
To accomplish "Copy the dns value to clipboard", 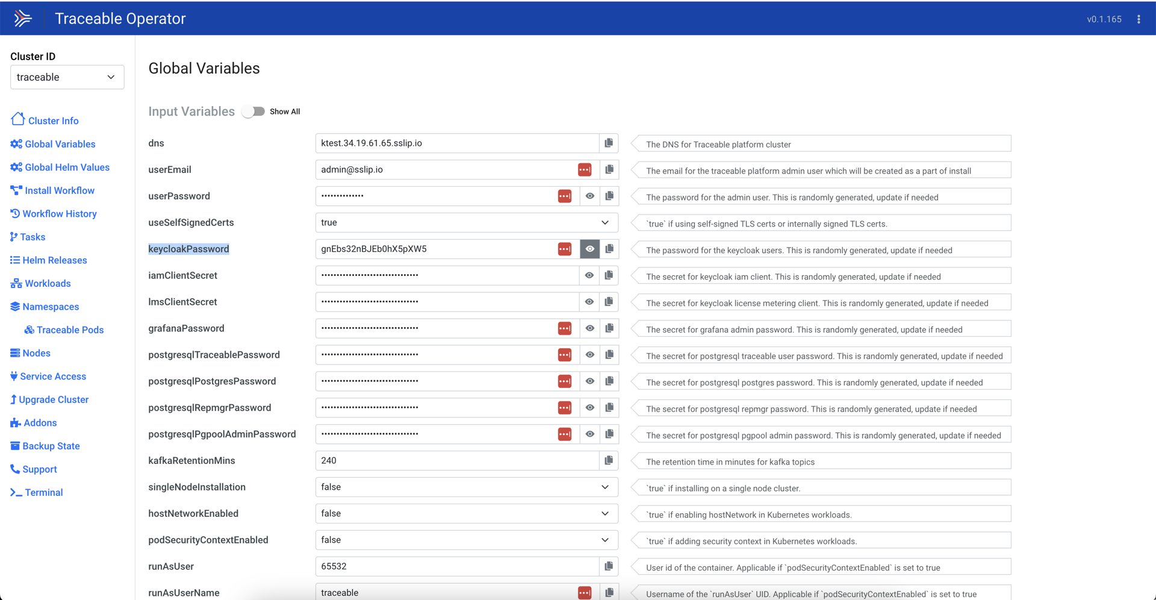I will pos(609,143).
